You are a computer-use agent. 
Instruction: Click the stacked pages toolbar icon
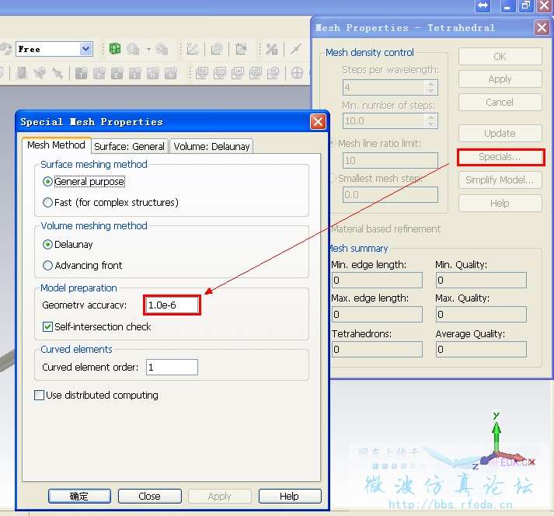point(217,49)
